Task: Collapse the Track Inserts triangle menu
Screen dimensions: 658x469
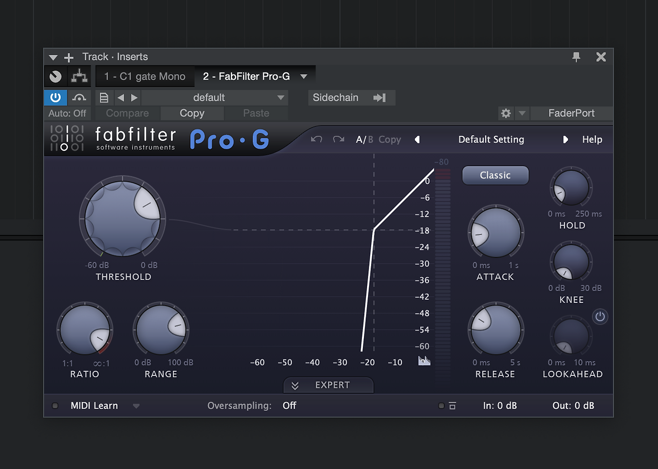Action: pos(53,58)
